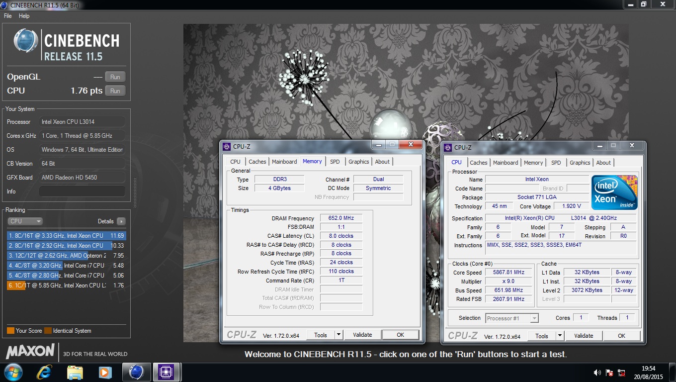Switch to the Cinebench taskbar icon

pos(136,372)
